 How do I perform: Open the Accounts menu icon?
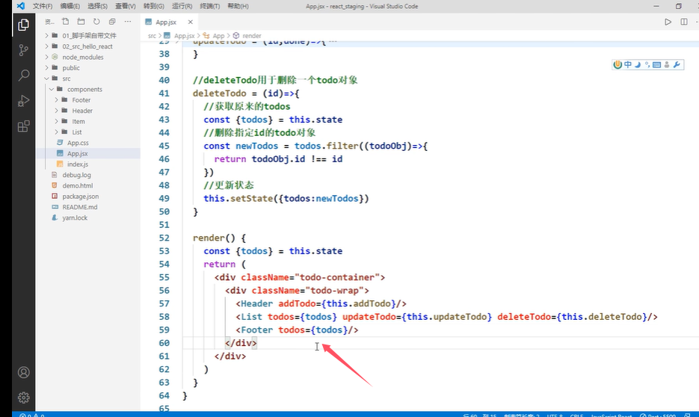pos(24,372)
